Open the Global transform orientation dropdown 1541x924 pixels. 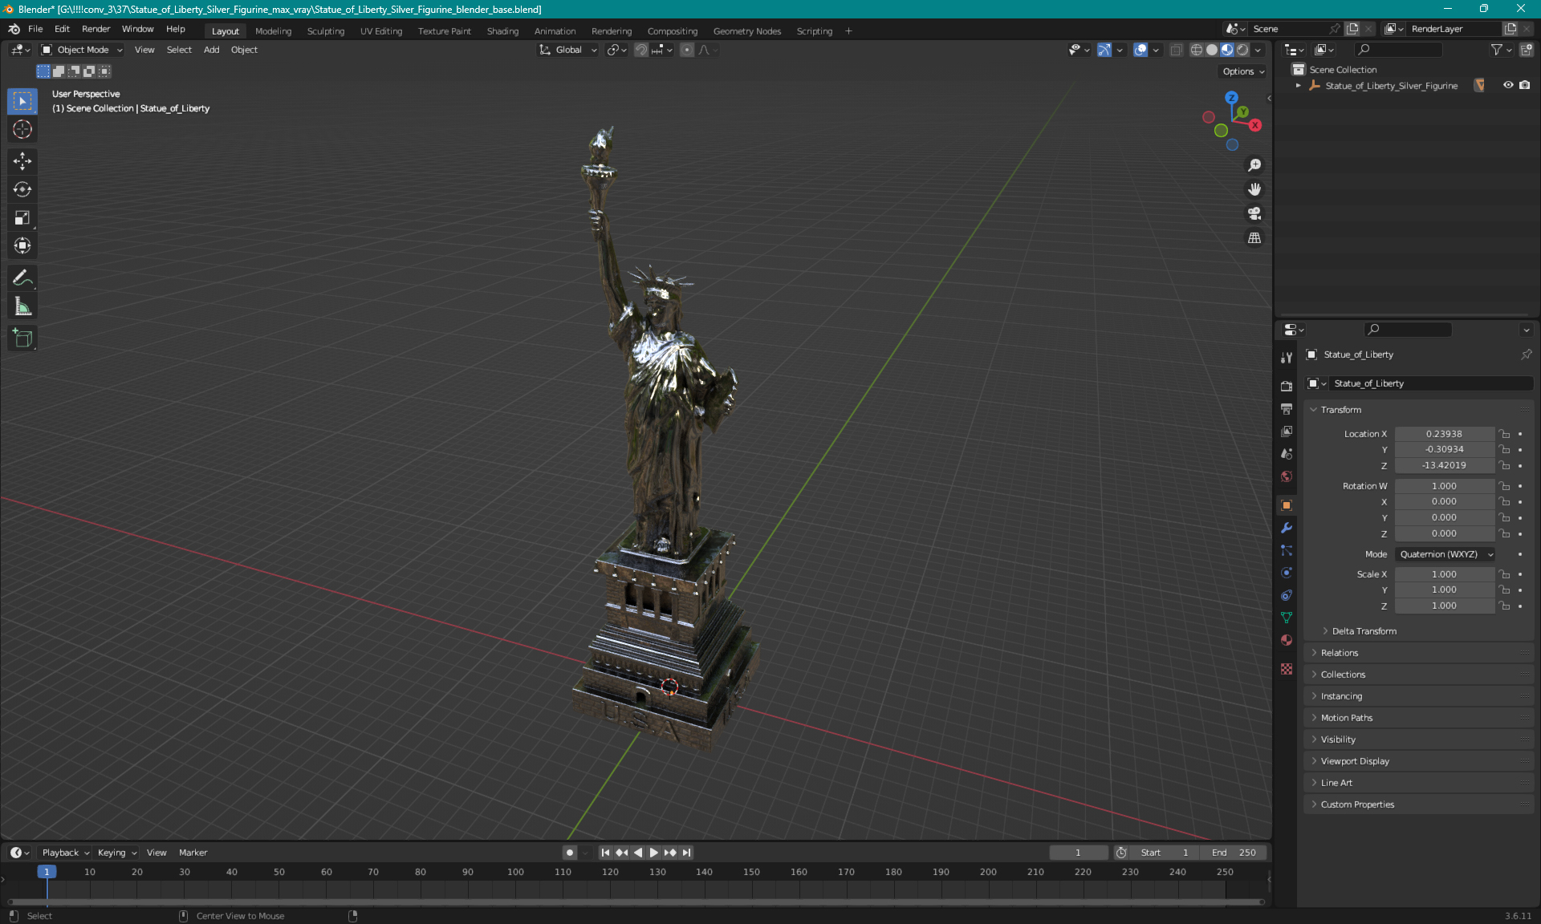pyautogui.click(x=567, y=50)
